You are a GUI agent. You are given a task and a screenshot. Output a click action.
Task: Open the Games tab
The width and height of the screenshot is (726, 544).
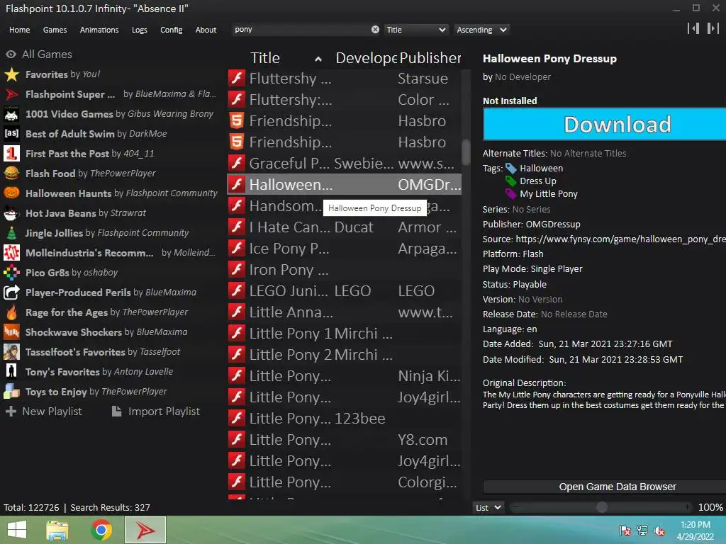pyautogui.click(x=55, y=30)
